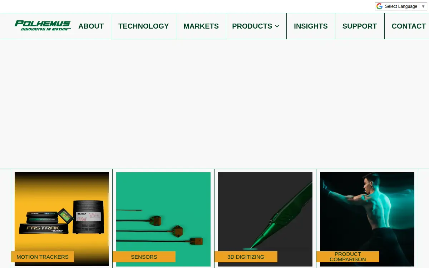The width and height of the screenshot is (429, 268).
Task: Open the Markets menu item
Action: [201, 26]
